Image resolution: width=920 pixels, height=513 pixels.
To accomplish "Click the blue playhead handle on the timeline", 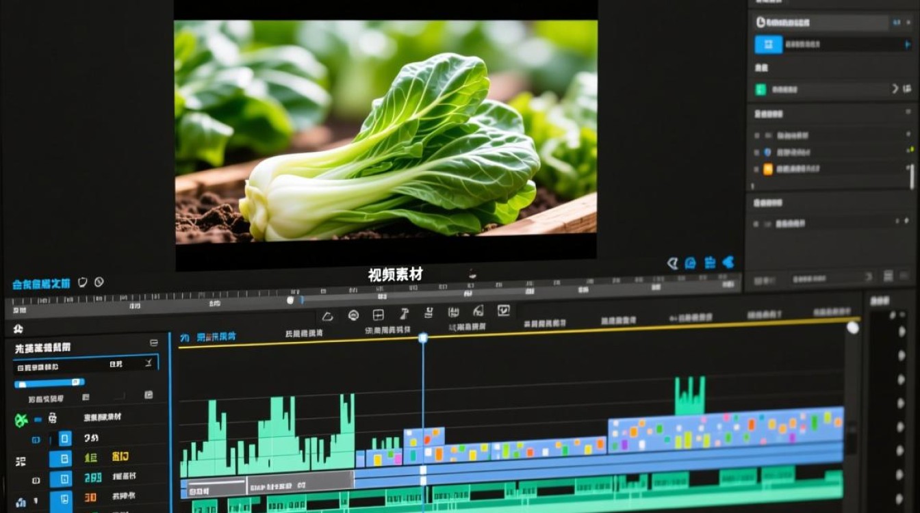I will pyautogui.click(x=423, y=338).
